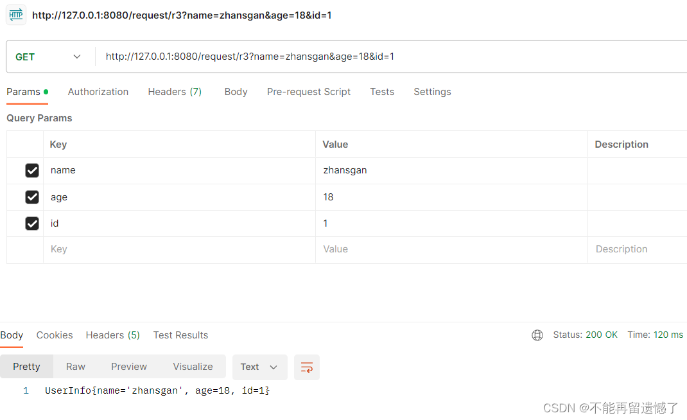Switch to the Authorization tab

98,92
